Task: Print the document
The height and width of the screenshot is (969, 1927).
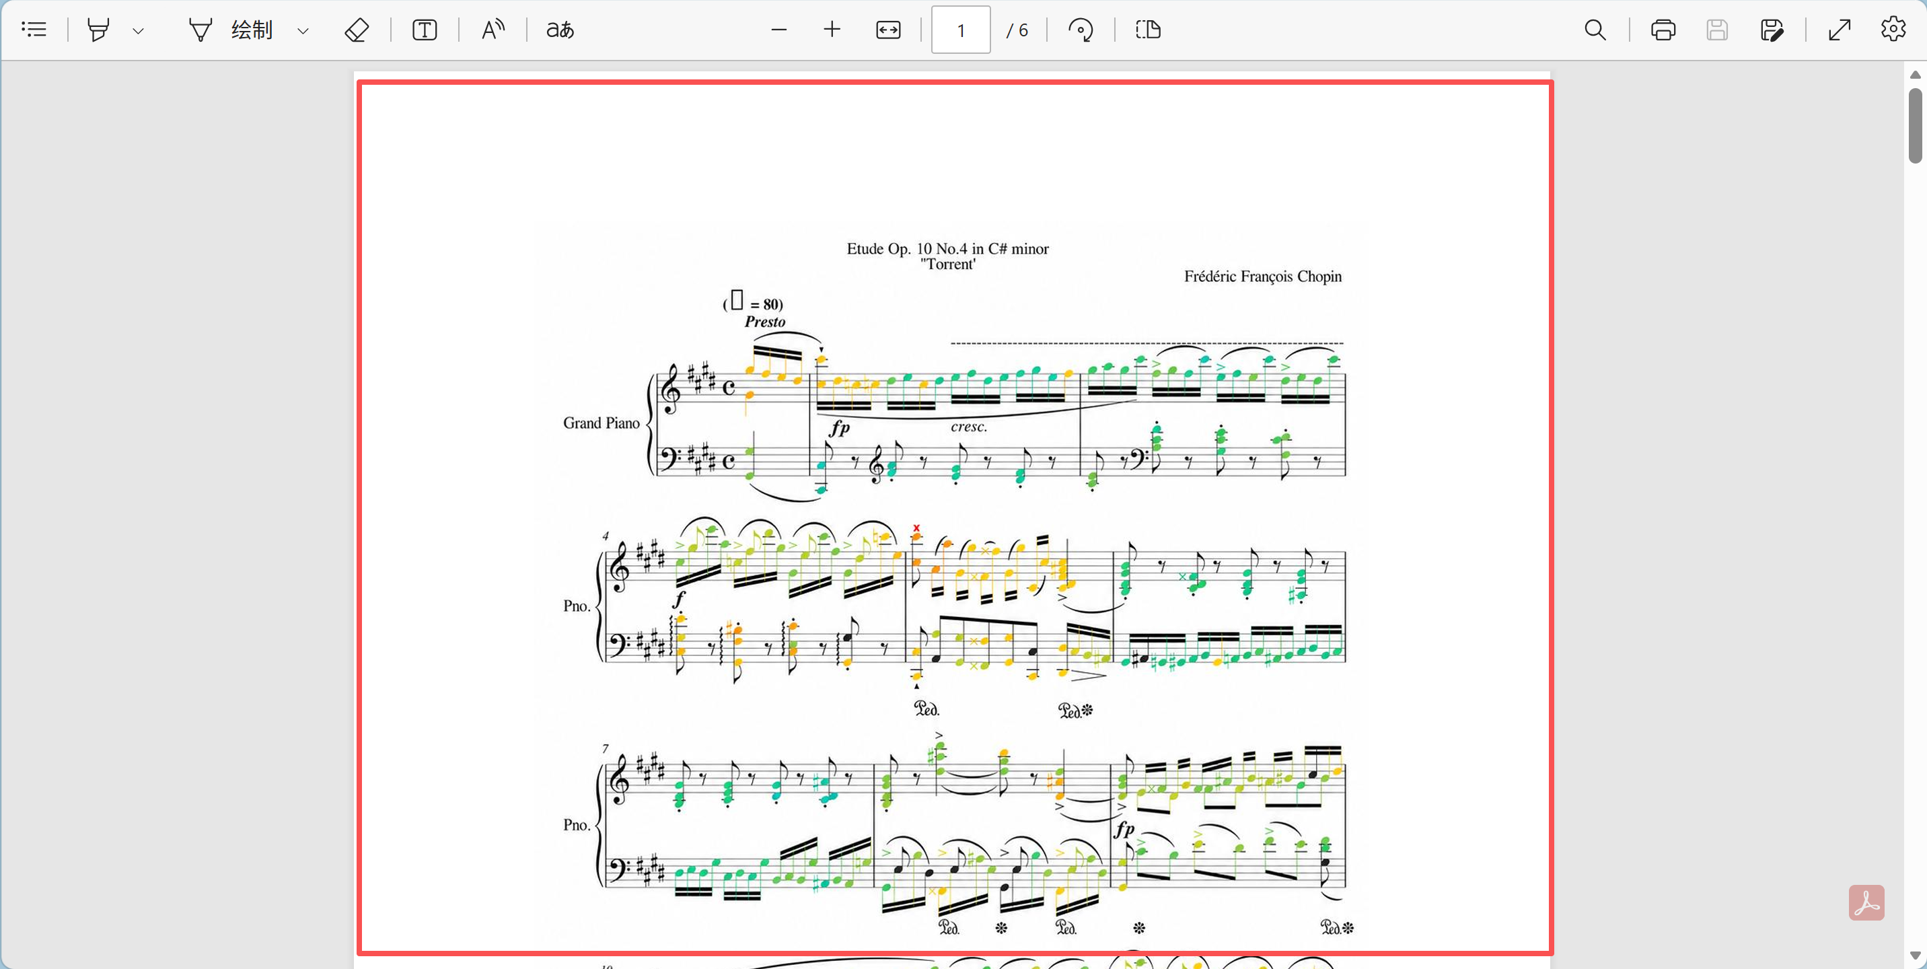Action: pyautogui.click(x=1663, y=30)
